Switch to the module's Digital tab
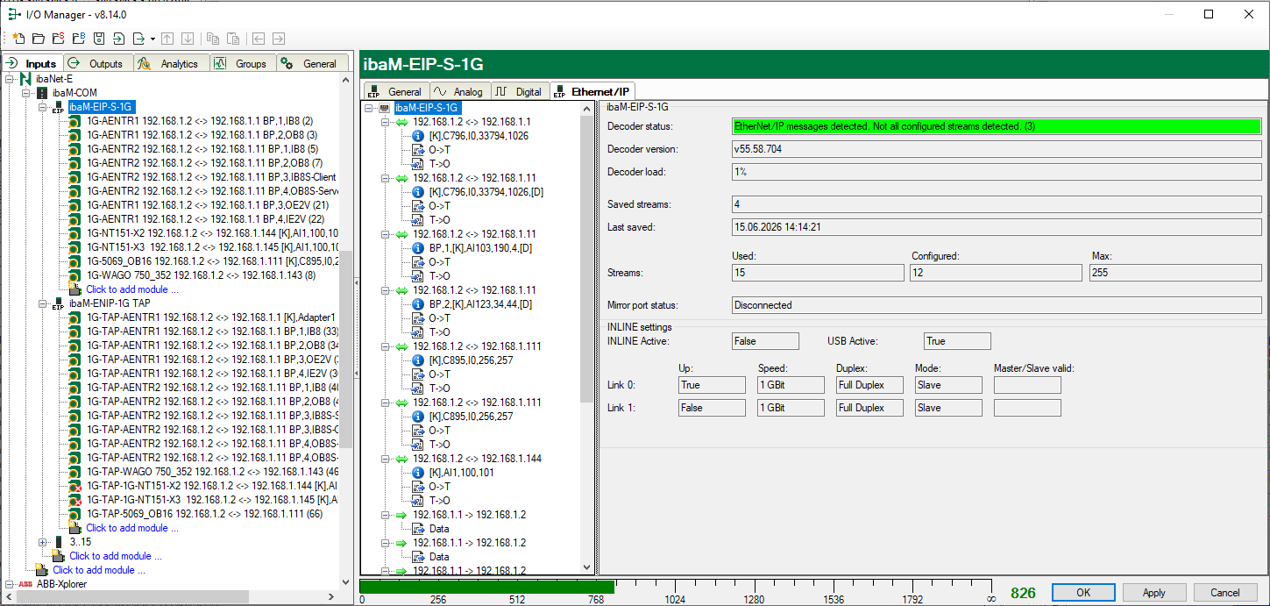Screen dimensions: 1270x606 pyautogui.click(x=520, y=91)
